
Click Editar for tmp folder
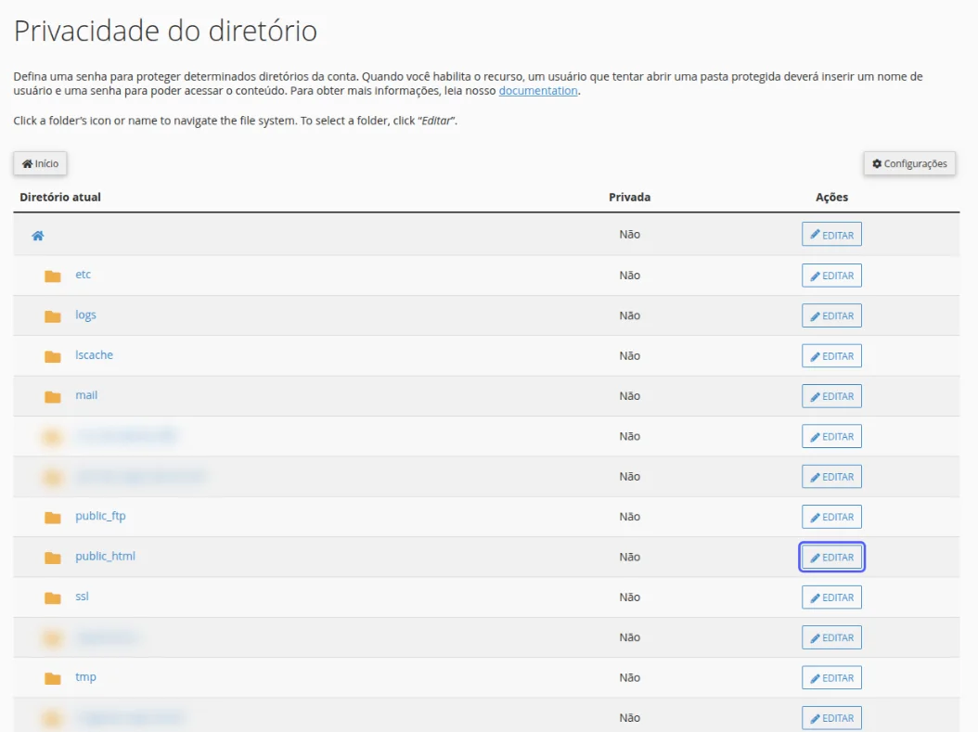click(831, 678)
